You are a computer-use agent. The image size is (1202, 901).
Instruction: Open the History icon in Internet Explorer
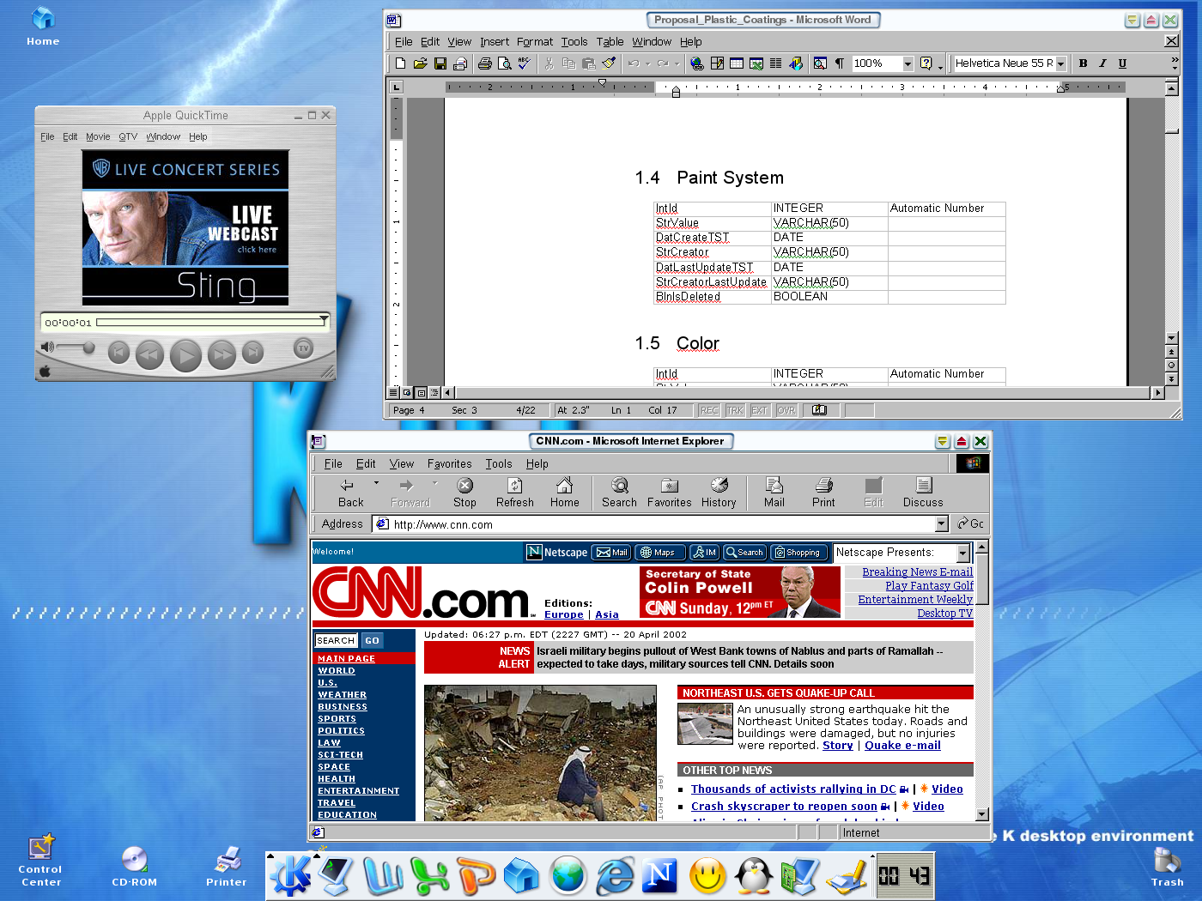coord(719,486)
